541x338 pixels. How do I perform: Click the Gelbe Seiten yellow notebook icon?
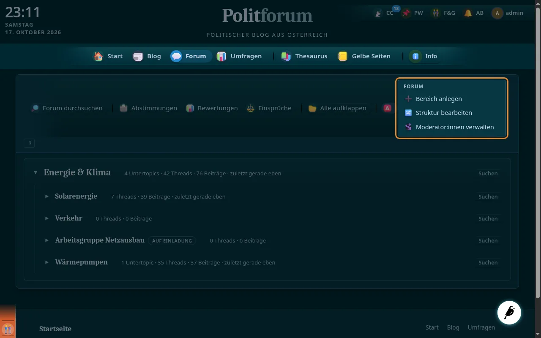point(343,56)
